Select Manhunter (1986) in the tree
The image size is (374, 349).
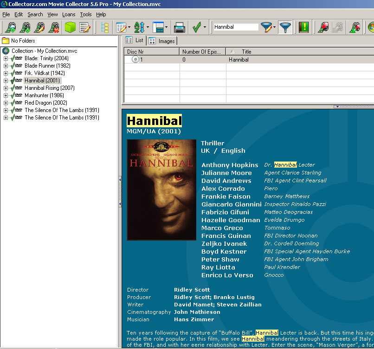click(x=45, y=95)
